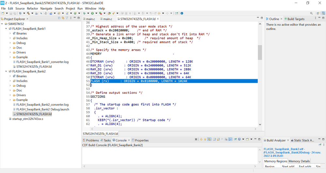Click the Open Console icon
The width and height of the screenshot is (326, 173).
[x=247, y=139]
